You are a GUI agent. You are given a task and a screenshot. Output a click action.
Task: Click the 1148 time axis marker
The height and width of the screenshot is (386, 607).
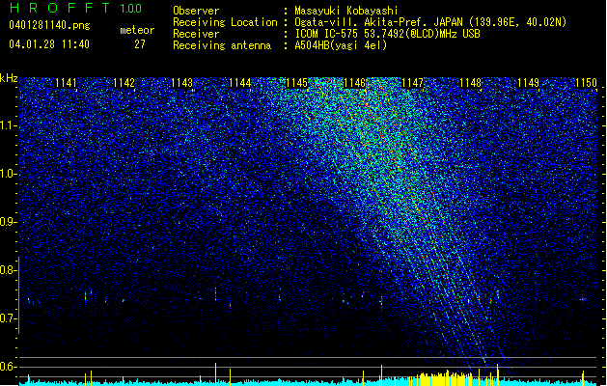pyautogui.click(x=470, y=83)
